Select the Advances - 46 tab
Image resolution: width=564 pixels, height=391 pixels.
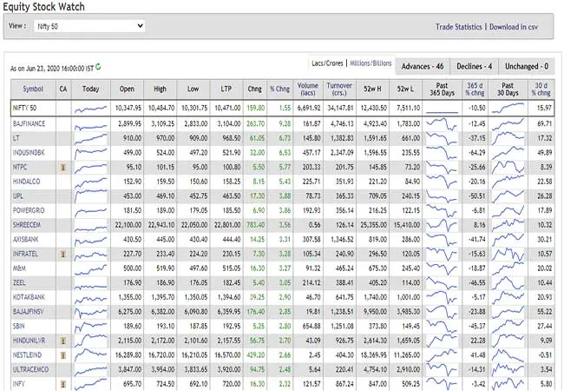[x=423, y=66]
